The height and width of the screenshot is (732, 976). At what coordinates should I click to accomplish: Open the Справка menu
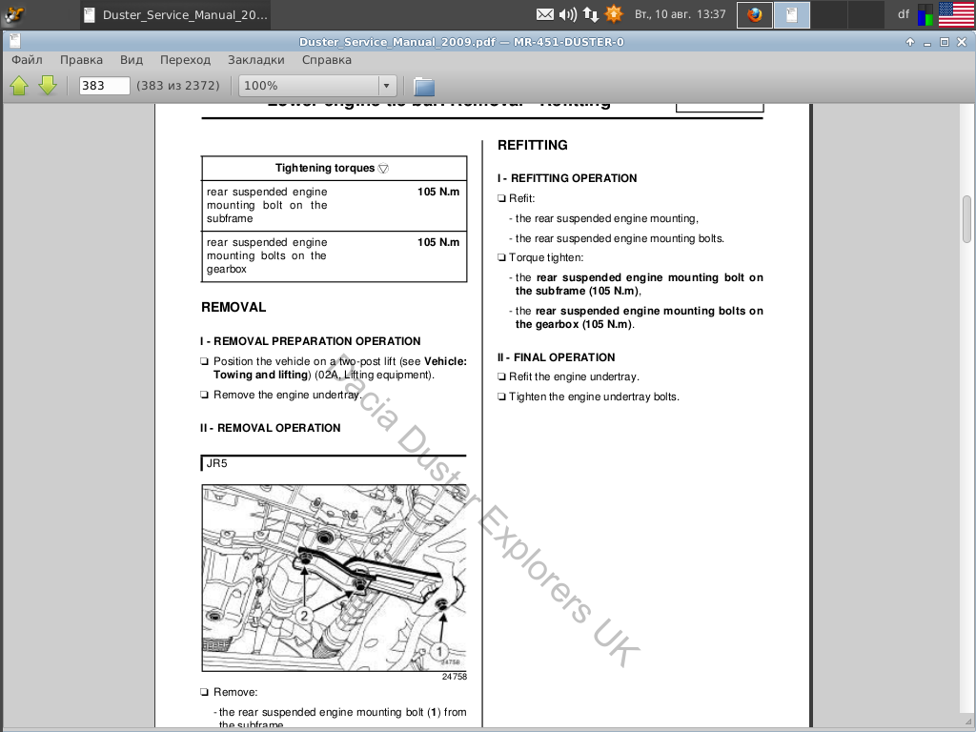tap(327, 60)
